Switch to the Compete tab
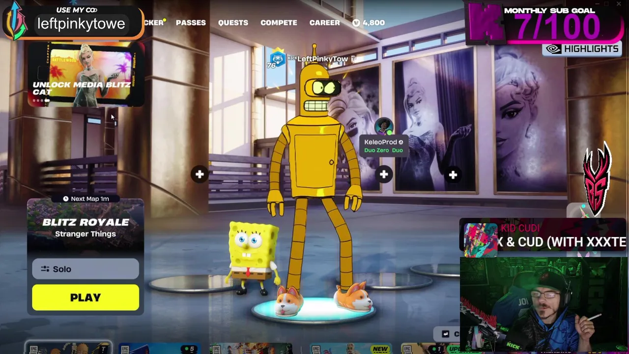Screen dimensions: 629x354 pyautogui.click(x=279, y=23)
